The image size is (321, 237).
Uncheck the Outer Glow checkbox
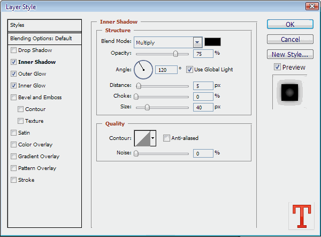tap(13, 73)
